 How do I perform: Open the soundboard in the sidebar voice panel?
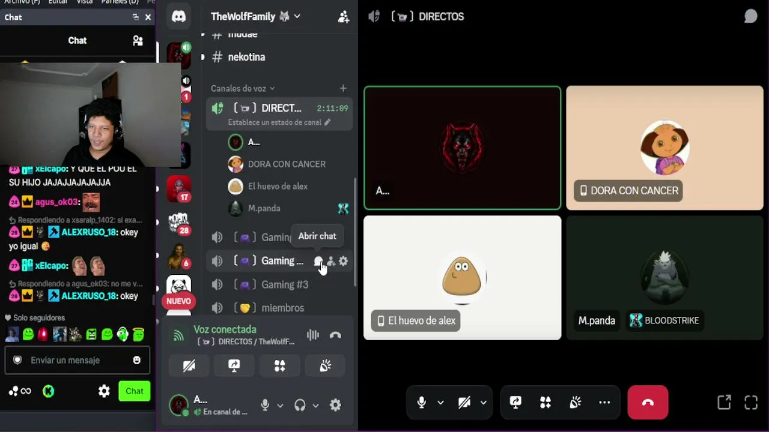(x=326, y=365)
